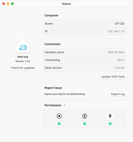
Task: Select the accessibility permission icon
Action: [x=85, y=116]
